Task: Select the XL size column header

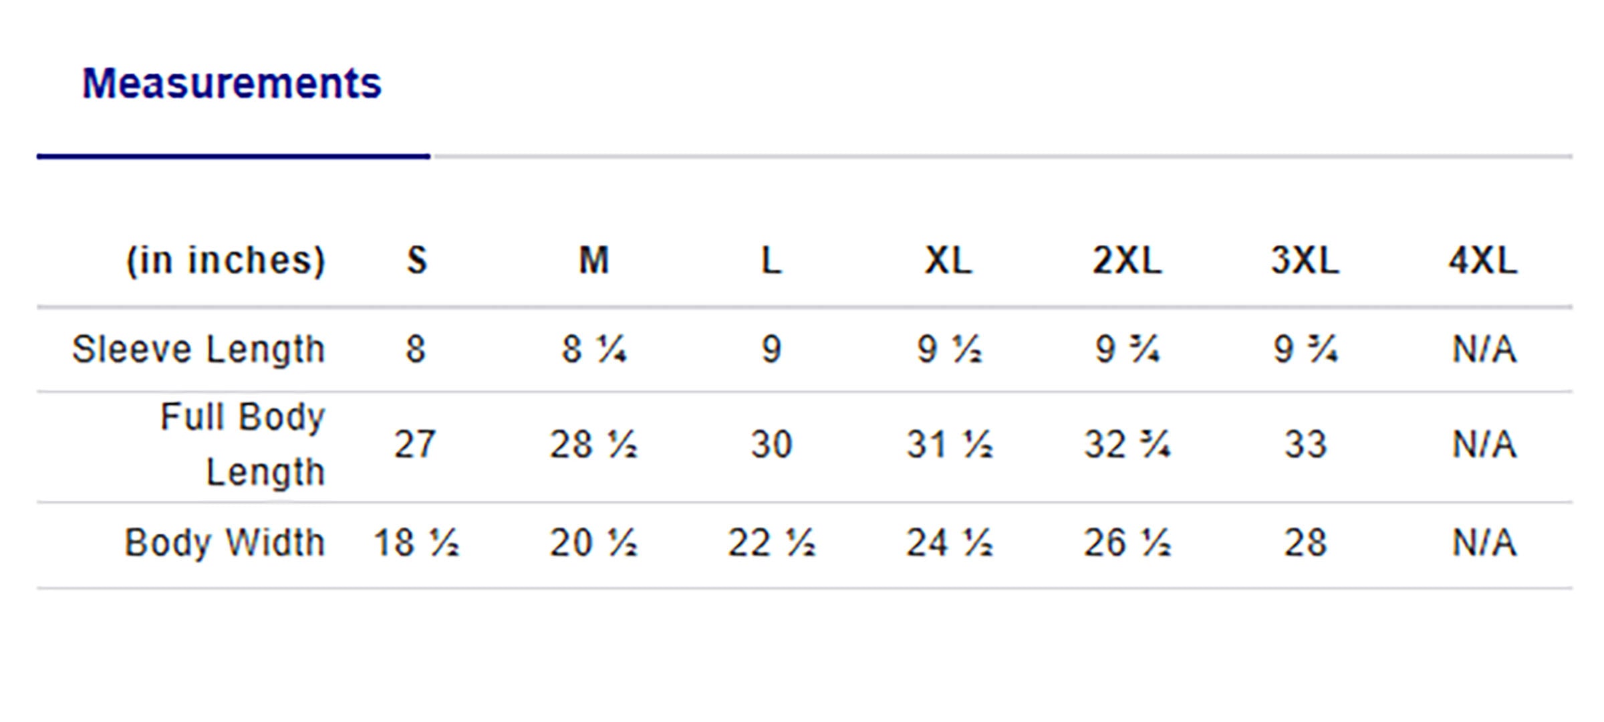Action: tap(948, 260)
